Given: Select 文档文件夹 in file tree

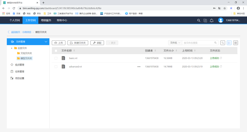Looking at the screenshot, I should point(25,53).
